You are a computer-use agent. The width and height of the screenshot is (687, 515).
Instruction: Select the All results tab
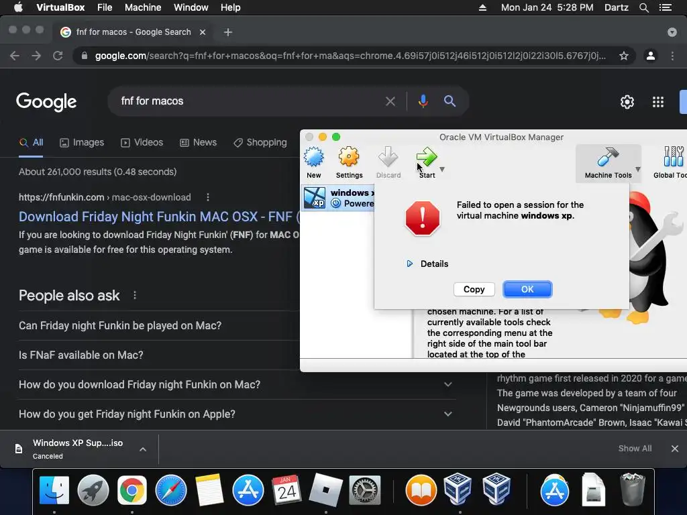pyautogui.click(x=31, y=143)
